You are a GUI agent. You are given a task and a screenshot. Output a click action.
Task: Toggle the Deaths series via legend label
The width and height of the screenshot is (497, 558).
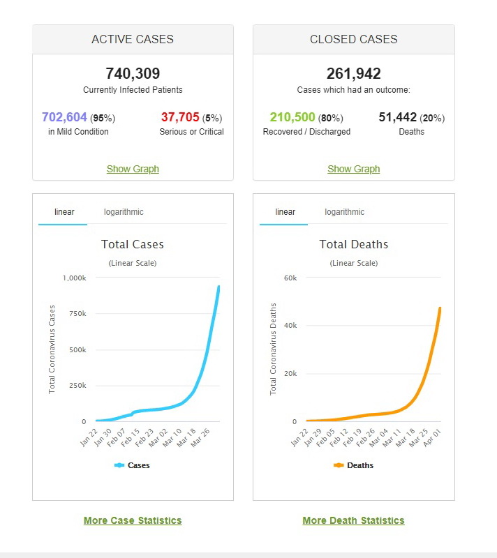tap(360, 465)
